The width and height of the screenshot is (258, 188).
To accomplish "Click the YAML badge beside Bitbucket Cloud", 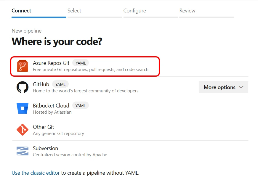I will click(x=80, y=106).
